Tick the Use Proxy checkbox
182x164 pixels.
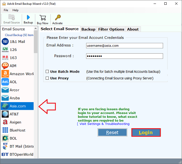point(47,78)
